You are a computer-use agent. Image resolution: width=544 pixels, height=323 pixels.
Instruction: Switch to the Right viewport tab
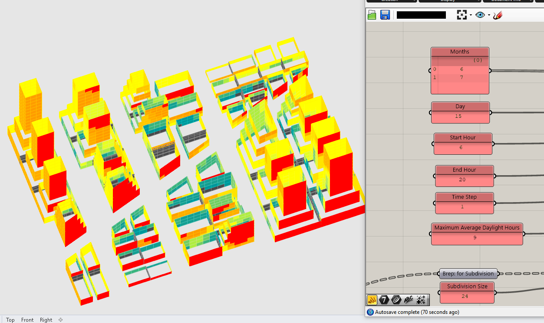46,320
